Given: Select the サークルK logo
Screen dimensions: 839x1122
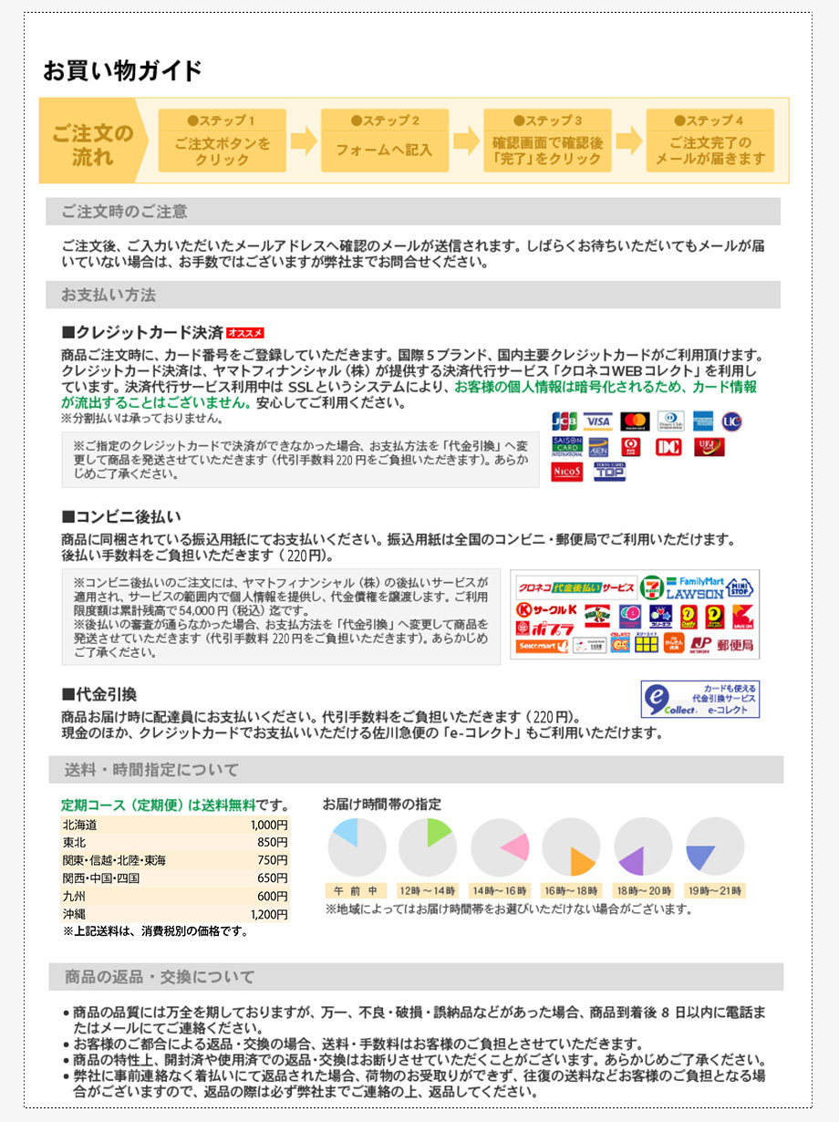Looking at the screenshot, I should pyautogui.click(x=547, y=610).
